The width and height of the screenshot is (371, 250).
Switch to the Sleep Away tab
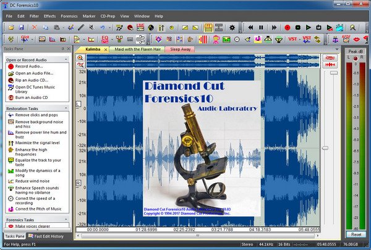pos(181,50)
